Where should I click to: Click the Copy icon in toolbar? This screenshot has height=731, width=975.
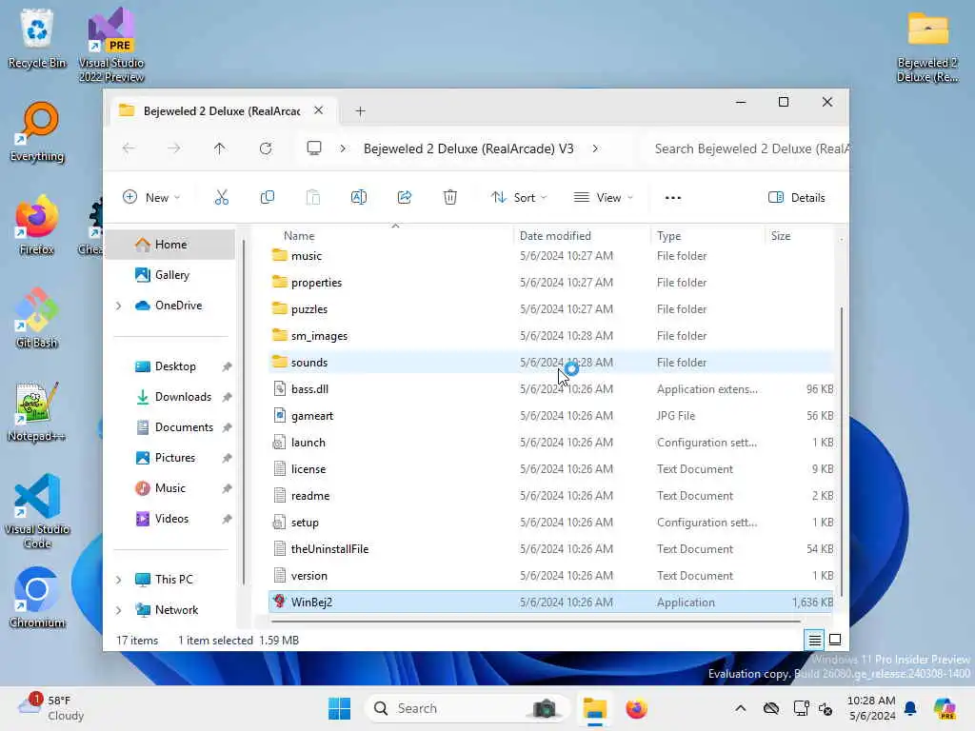click(x=268, y=198)
